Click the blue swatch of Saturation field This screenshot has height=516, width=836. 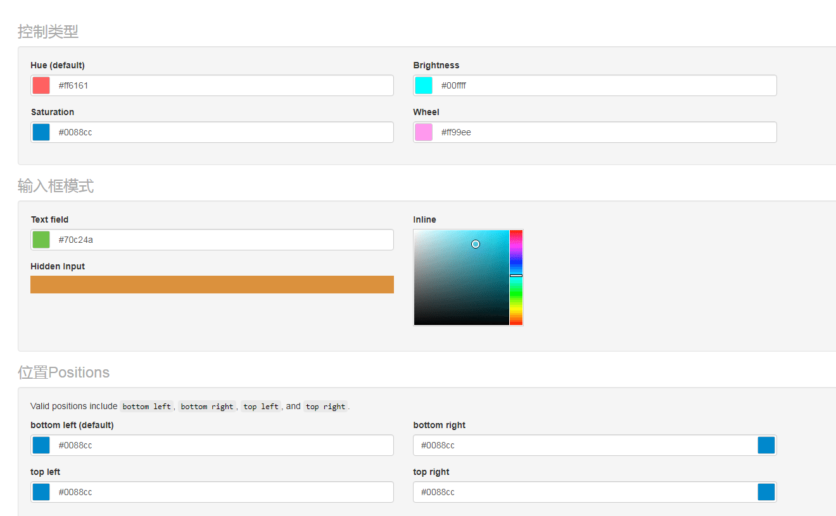coord(41,132)
